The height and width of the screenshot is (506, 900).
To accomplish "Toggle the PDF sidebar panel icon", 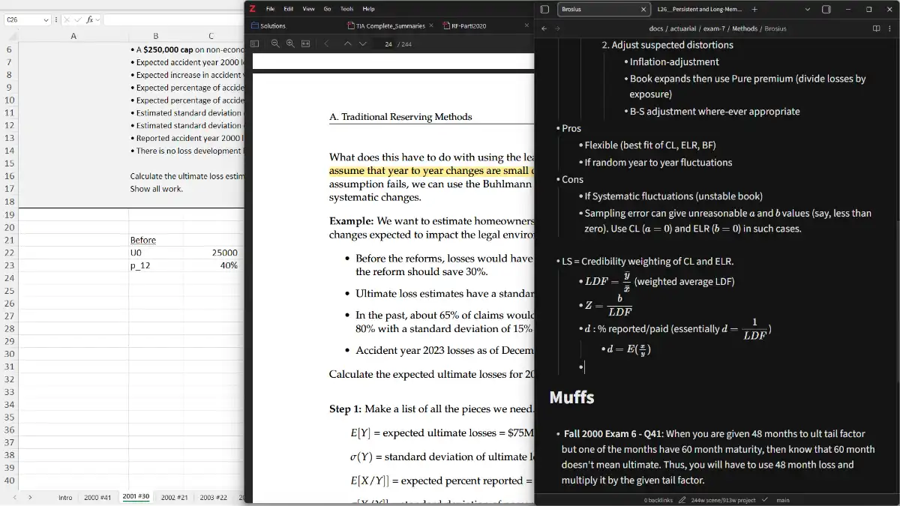I will (x=254, y=44).
